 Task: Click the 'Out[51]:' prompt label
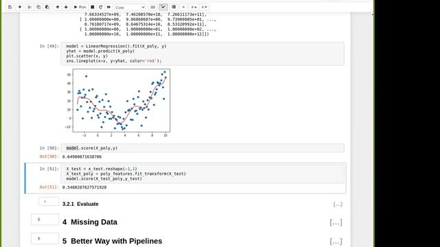click(49, 187)
